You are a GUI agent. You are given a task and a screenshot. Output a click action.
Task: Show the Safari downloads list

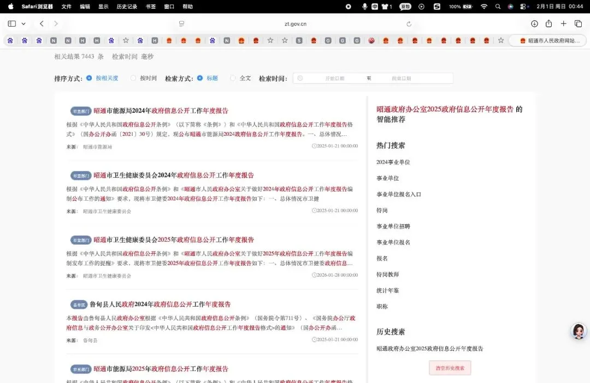click(x=534, y=23)
